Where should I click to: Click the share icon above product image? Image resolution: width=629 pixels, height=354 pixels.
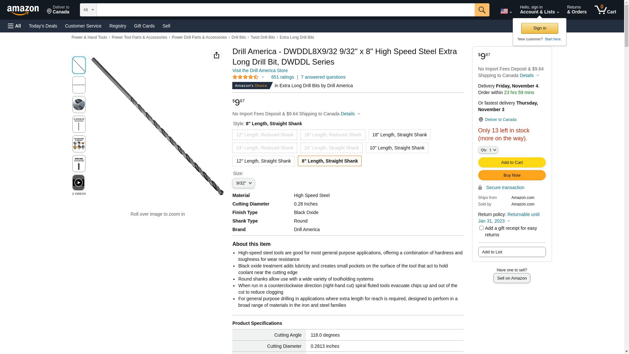coord(216,55)
